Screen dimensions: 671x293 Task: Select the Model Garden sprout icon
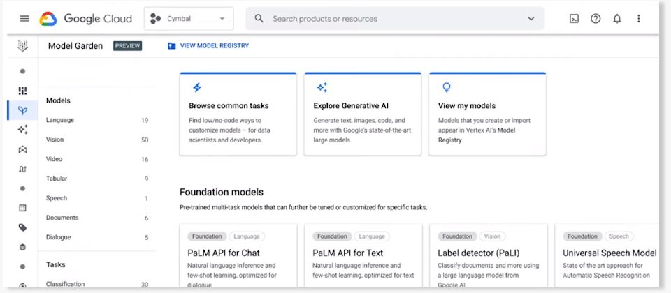click(22, 111)
